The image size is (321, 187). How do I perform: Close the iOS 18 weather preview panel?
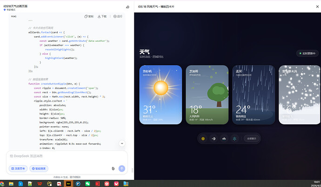pyautogui.click(x=317, y=7)
